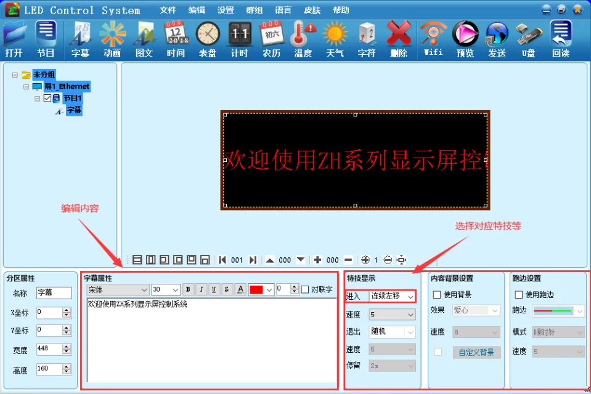Add a time area with 时间 icon
This screenshot has height=394, width=591.
pyautogui.click(x=176, y=39)
